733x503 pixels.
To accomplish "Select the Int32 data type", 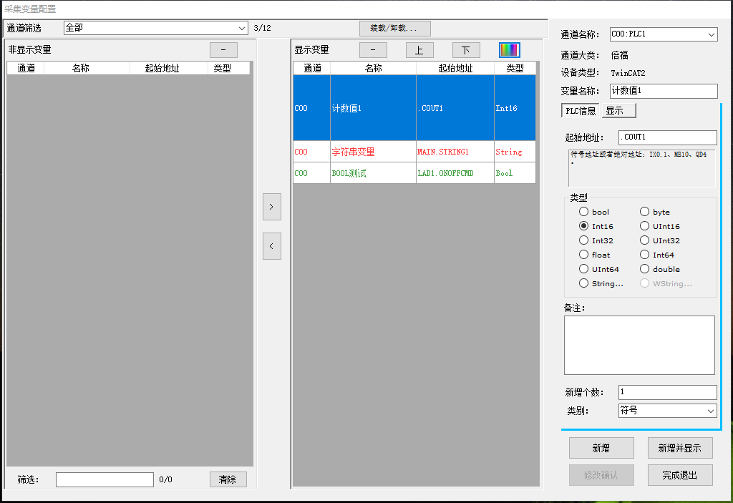I will tap(583, 240).
